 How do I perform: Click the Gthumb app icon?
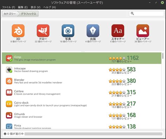pyautogui.click(x=9, y=115)
